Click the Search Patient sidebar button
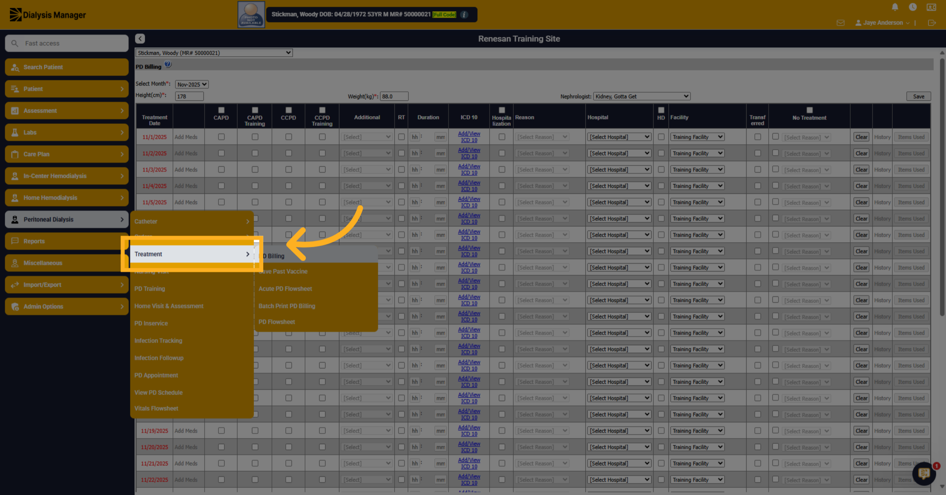 tap(67, 67)
